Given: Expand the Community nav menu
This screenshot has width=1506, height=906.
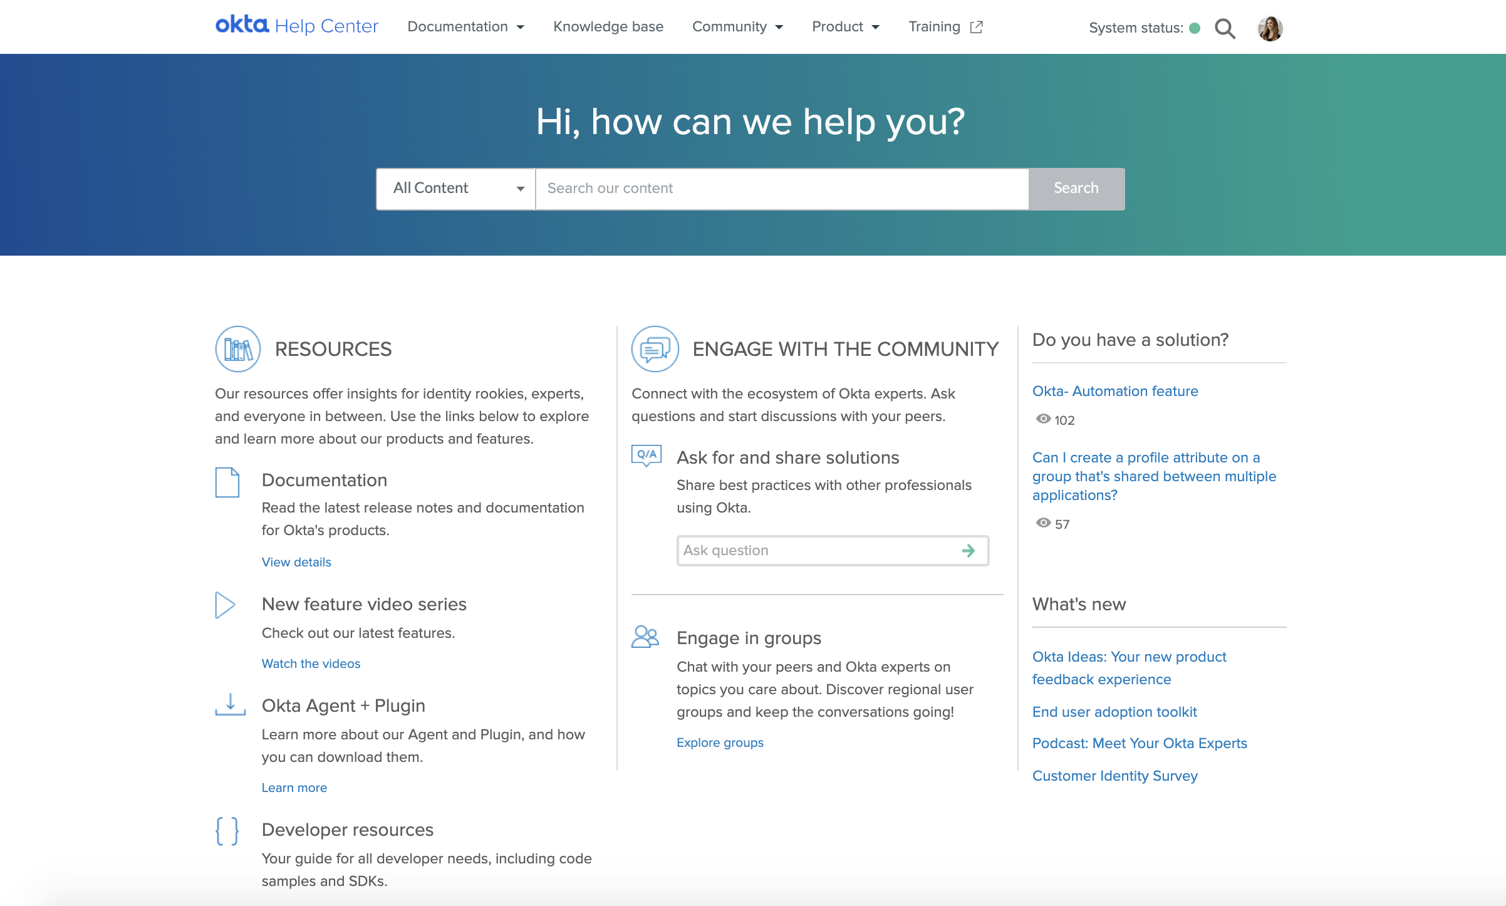Looking at the screenshot, I should tap(737, 27).
